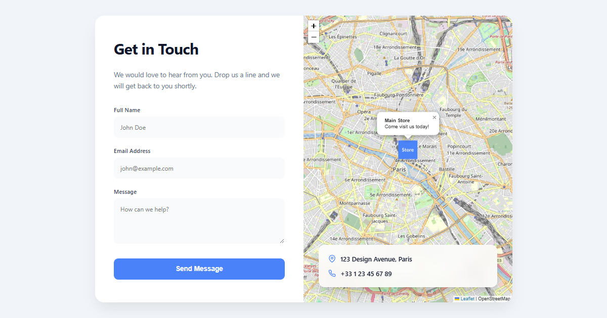Zoom in on the map
Viewport: 607px width, 318px height.
[x=314, y=26]
